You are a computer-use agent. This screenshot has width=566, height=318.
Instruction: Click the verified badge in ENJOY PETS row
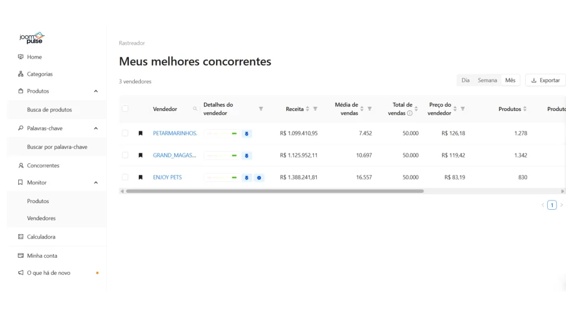point(259,177)
